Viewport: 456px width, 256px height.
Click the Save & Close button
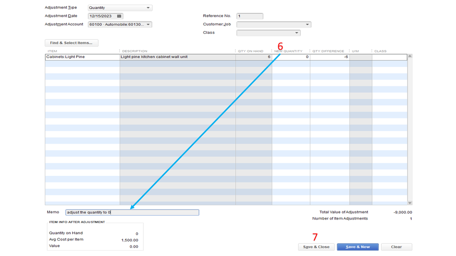pos(316,247)
